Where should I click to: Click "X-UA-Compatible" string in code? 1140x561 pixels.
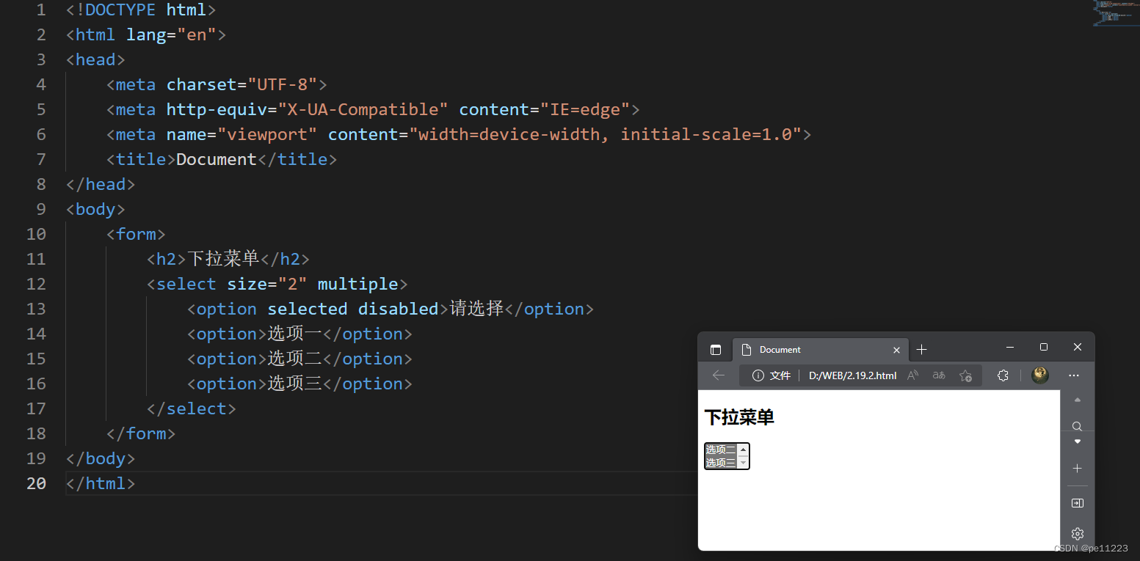(x=363, y=110)
